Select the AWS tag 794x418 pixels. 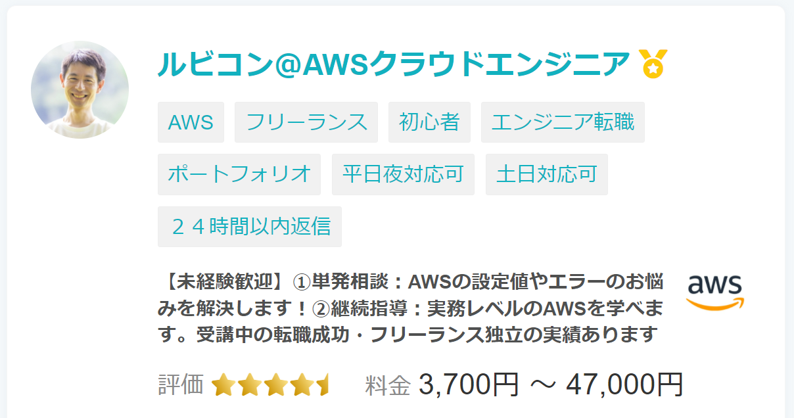191,122
